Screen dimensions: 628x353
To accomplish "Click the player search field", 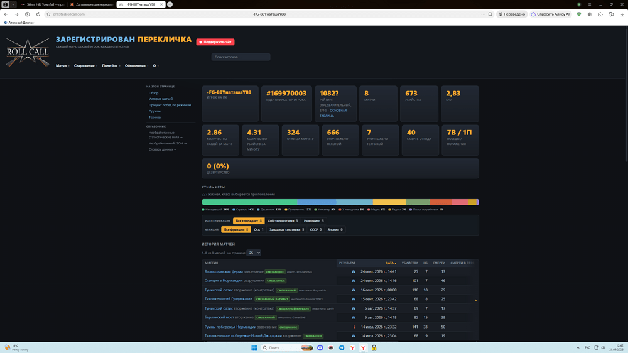I will click(x=241, y=57).
